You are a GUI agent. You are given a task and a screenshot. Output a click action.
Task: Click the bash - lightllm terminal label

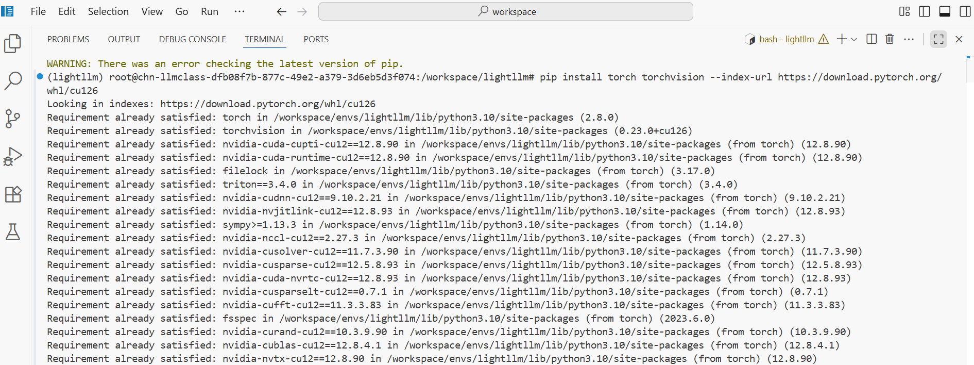pyautogui.click(x=786, y=39)
